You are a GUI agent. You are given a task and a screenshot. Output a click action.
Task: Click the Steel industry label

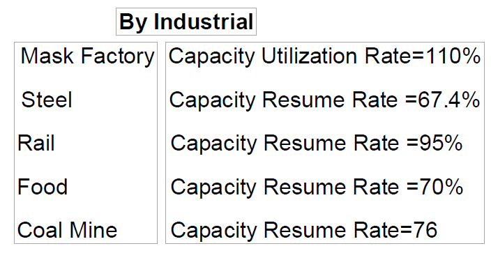(47, 100)
